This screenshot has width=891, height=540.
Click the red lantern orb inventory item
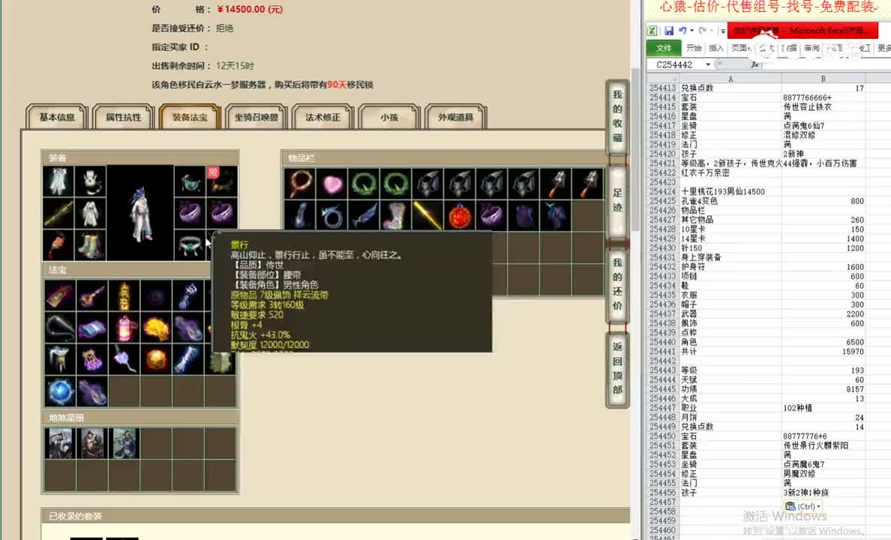[x=459, y=216]
